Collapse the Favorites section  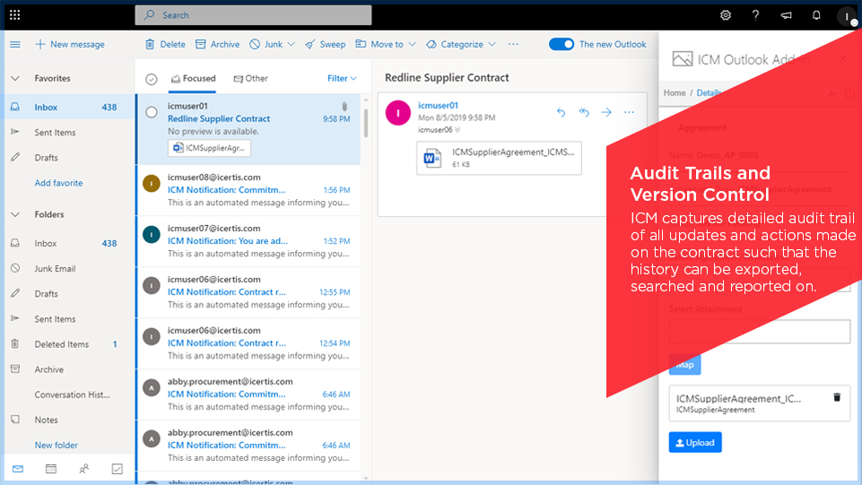(15, 79)
